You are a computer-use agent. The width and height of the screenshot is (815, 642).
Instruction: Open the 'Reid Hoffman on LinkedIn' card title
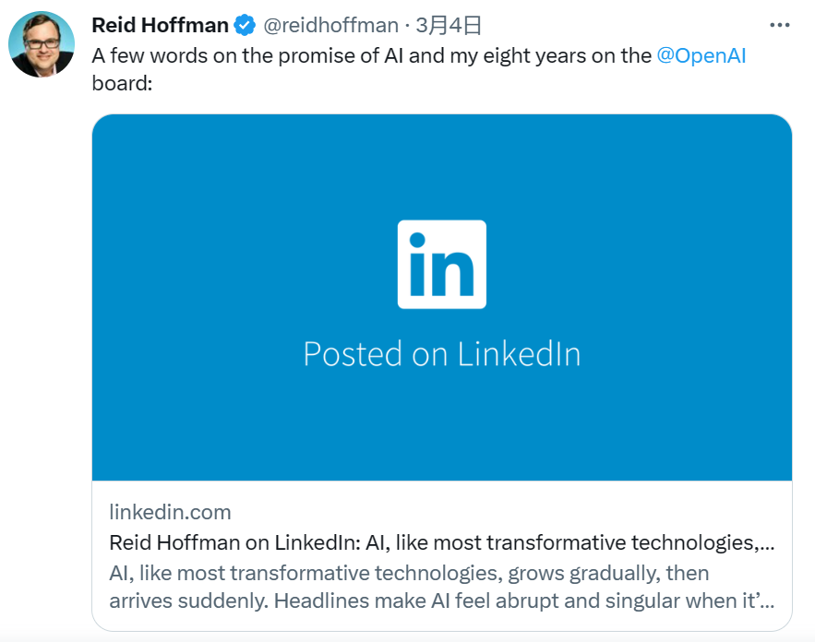click(x=441, y=542)
